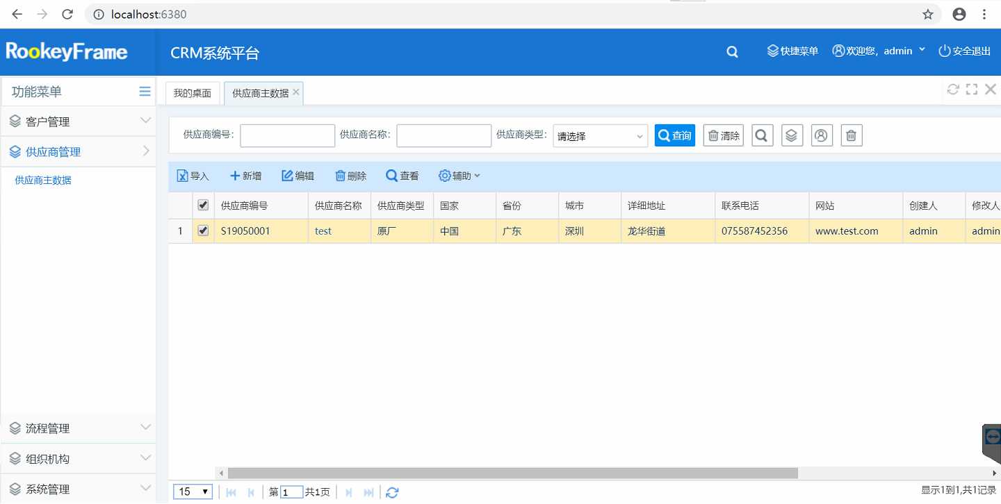Close all tabs using X icon
The height and width of the screenshot is (504, 1001).
point(991,89)
